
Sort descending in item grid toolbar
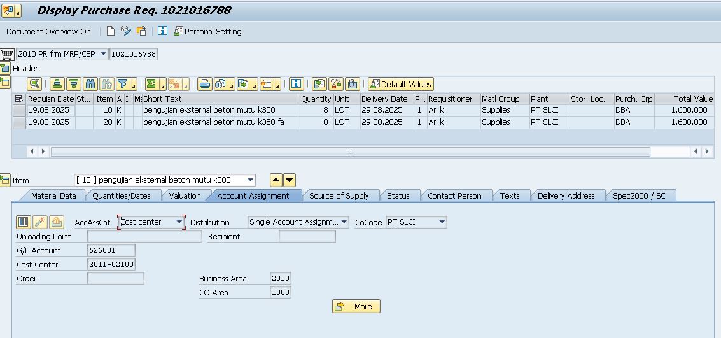click(x=74, y=83)
